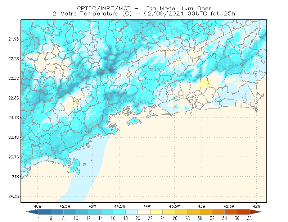This screenshot has width=288, height=222.
Task: Select the colorbar swatch between 32 and 34
Action: [219, 212]
